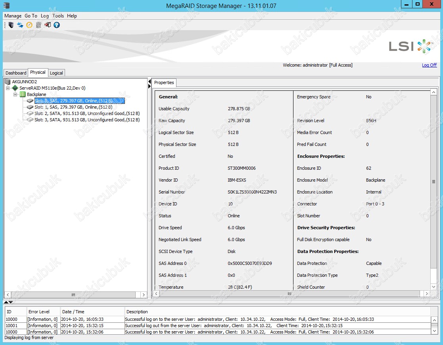Viewport: 443px width, 345px height.
Task: Click the tree pane's horizontal scrollbar thumb
Action: (x=73, y=295)
